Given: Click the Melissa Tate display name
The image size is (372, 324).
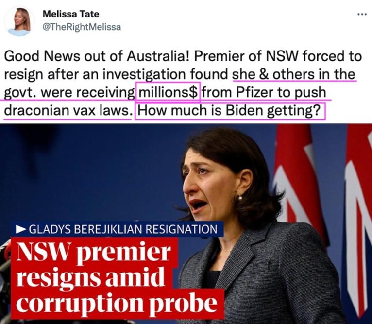Looking at the screenshot, I should tap(71, 14).
